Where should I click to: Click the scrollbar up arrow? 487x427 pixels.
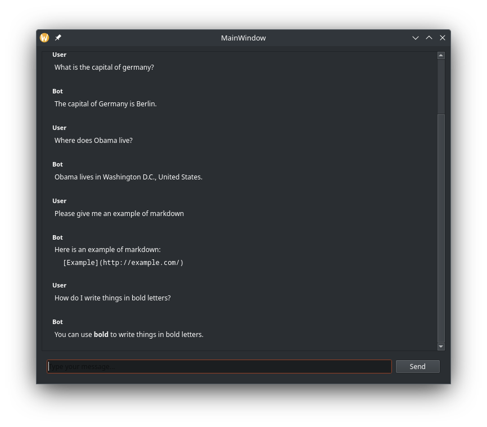coord(441,55)
